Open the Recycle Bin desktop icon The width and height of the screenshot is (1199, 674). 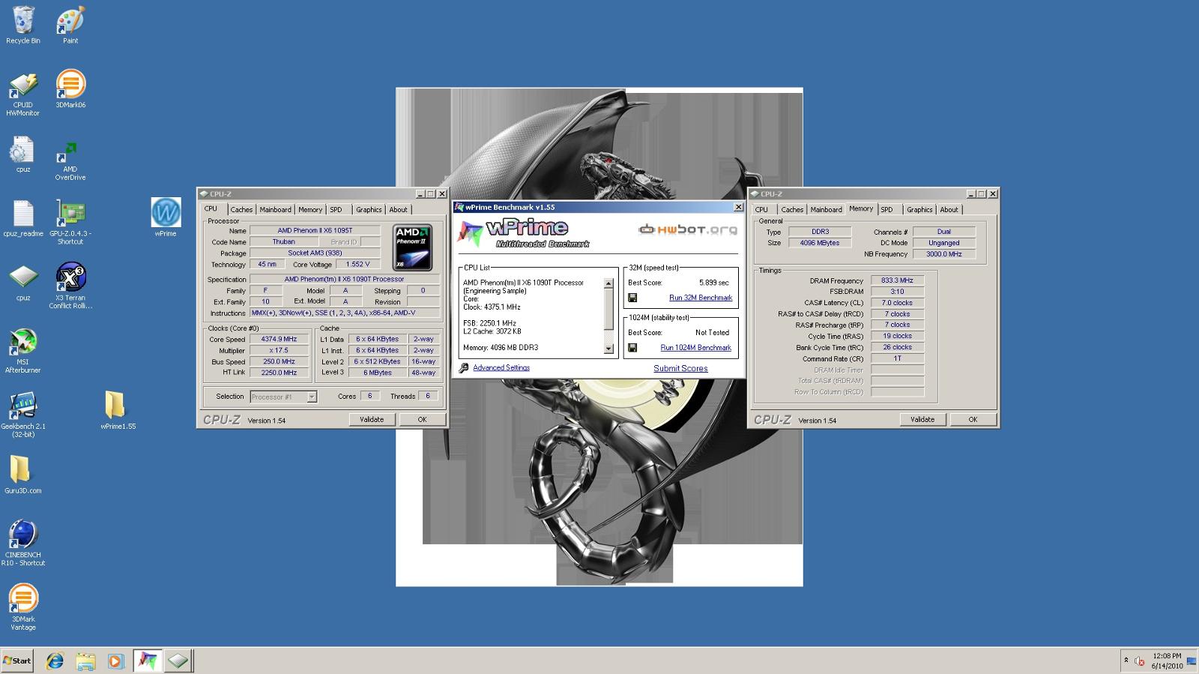(x=23, y=25)
